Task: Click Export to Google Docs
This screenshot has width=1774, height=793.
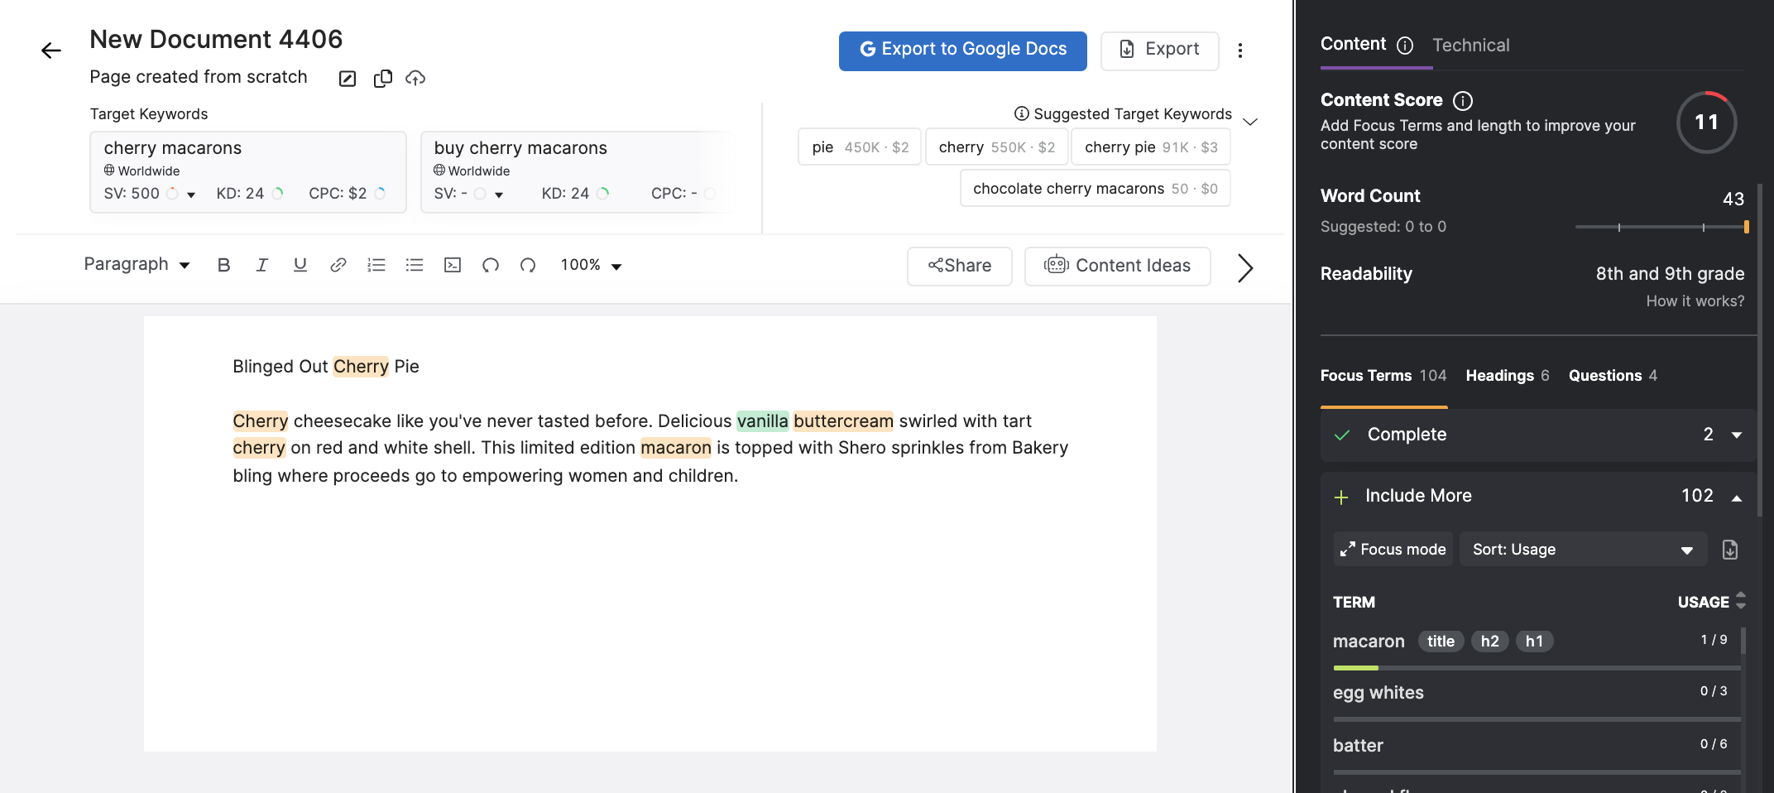Action: (x=962, y=50)
